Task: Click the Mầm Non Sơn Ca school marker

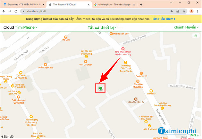Action: tap(136, 99)
